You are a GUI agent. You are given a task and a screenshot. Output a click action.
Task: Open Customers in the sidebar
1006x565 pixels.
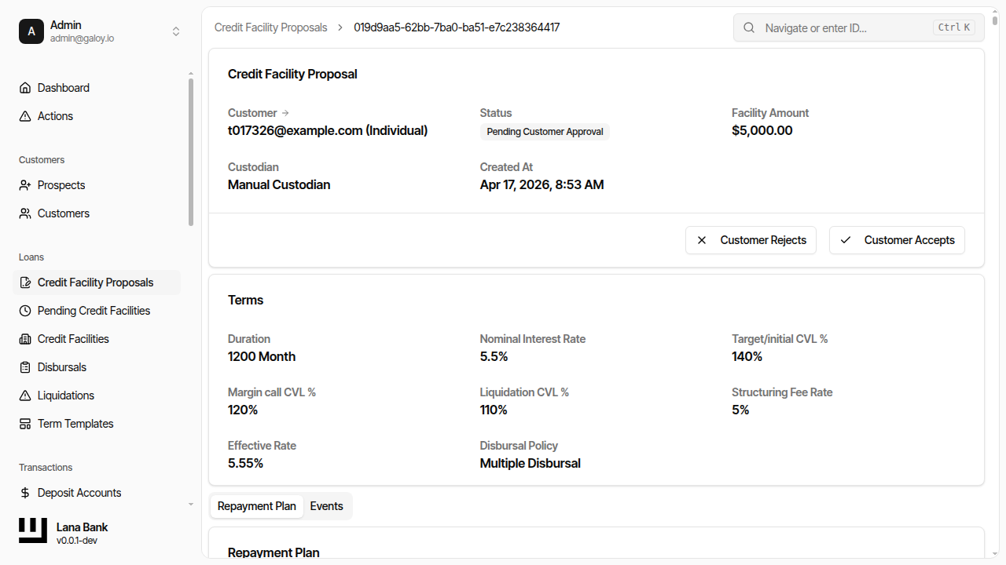(63, 213)
